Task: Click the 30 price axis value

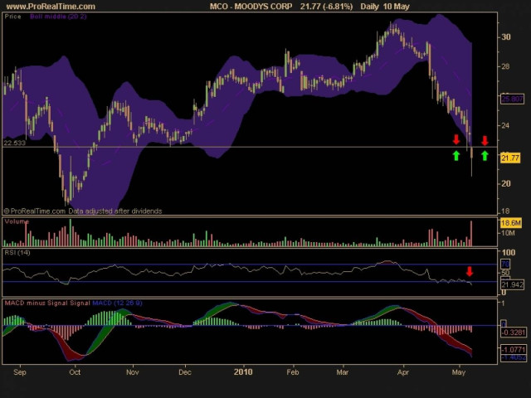Action: pos(506,36)
